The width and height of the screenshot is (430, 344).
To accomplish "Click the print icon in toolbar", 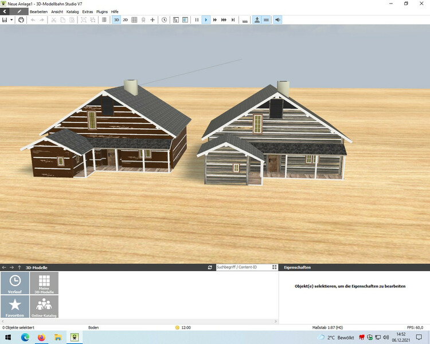I will point(21,19).
